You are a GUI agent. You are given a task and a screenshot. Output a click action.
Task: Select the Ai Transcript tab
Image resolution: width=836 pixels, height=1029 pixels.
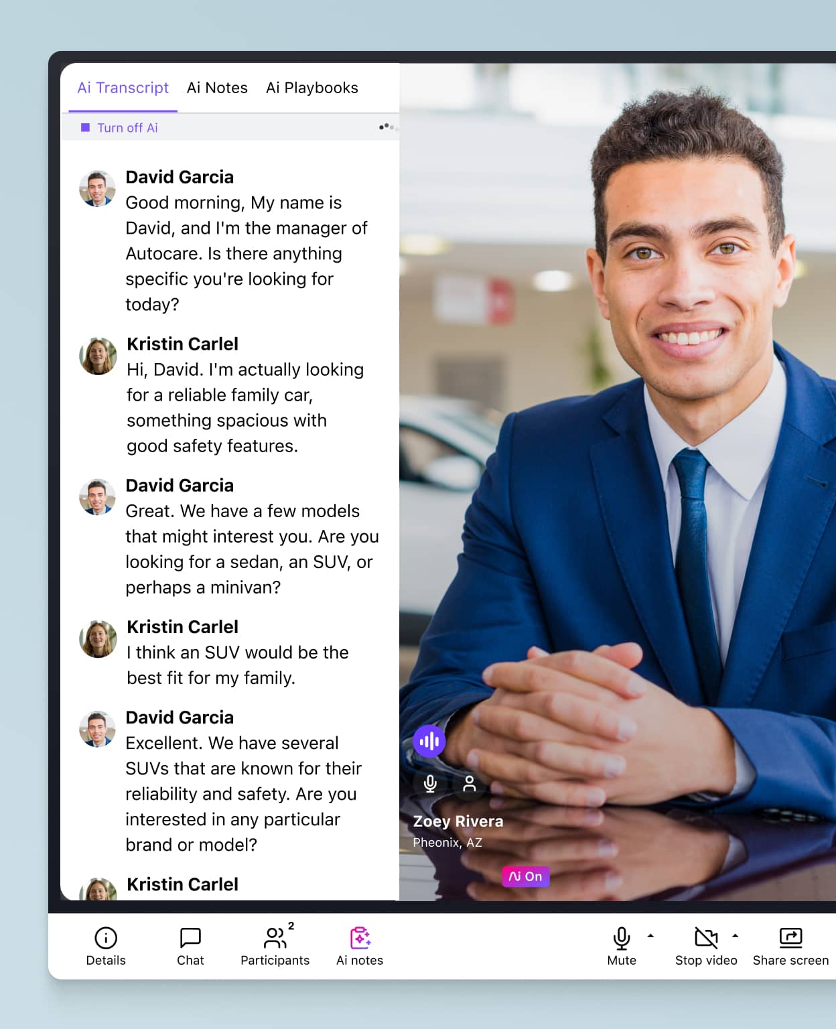tap(123, 88)
